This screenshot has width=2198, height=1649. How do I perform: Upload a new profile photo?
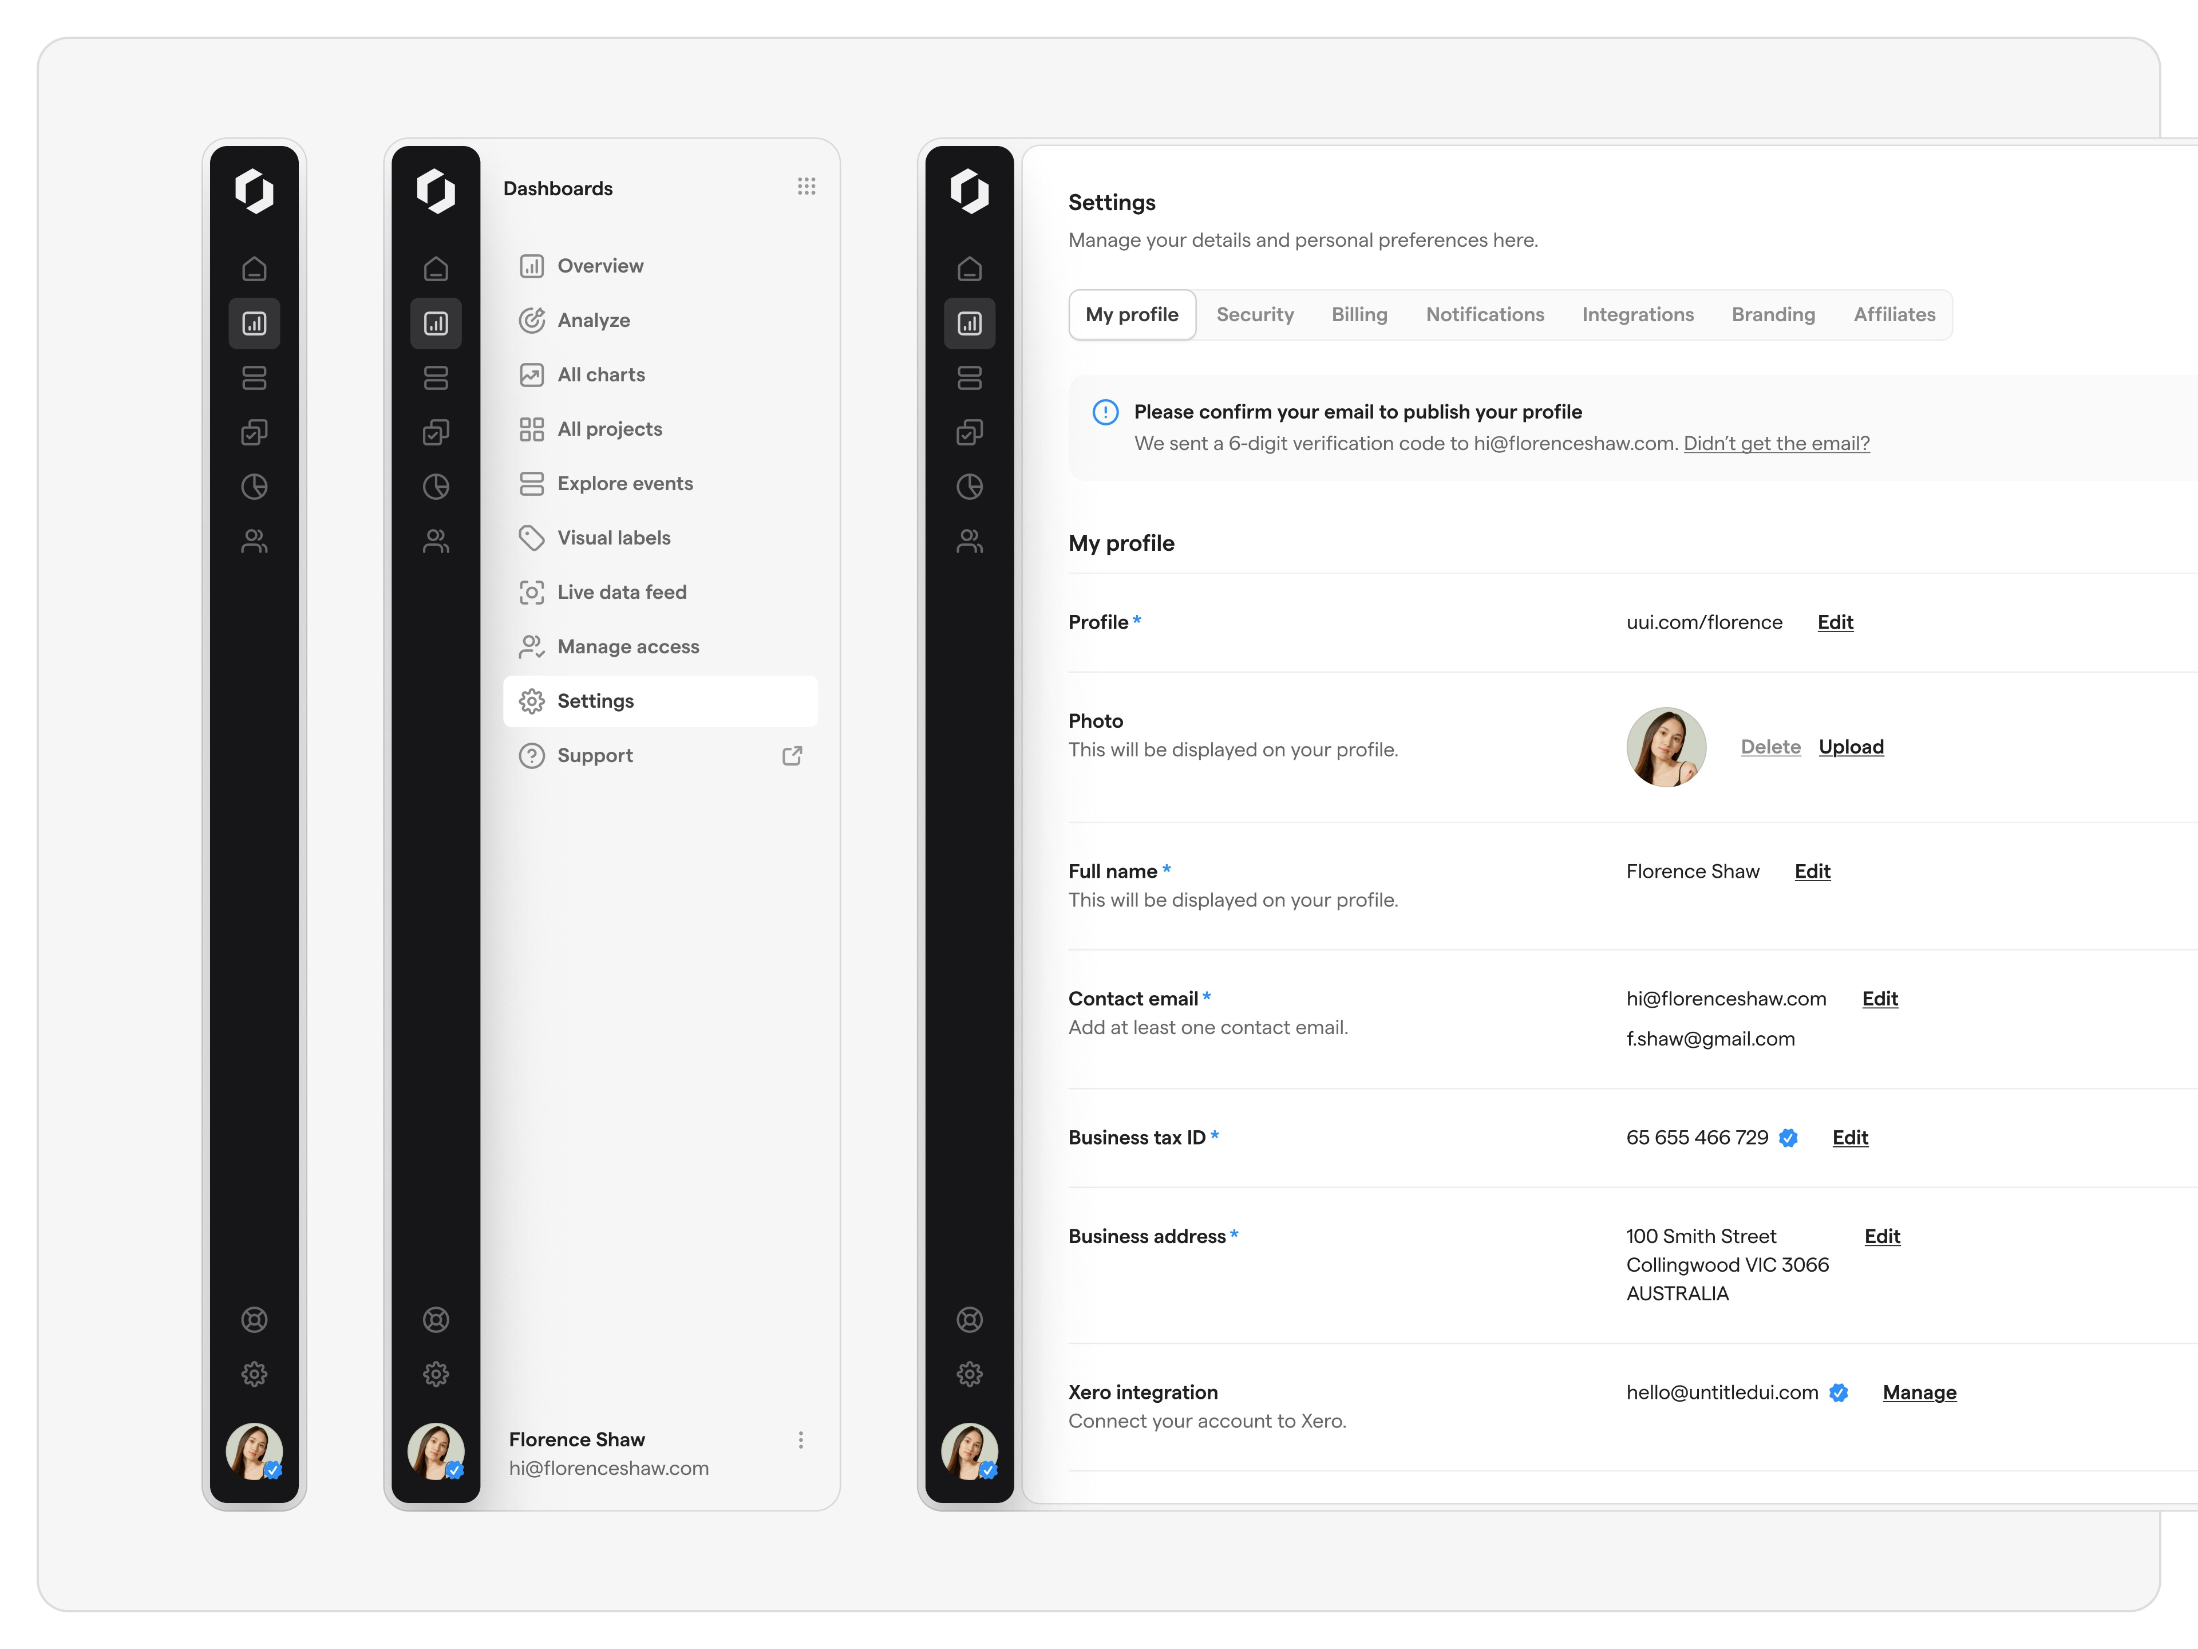[x=1851, y=747]
